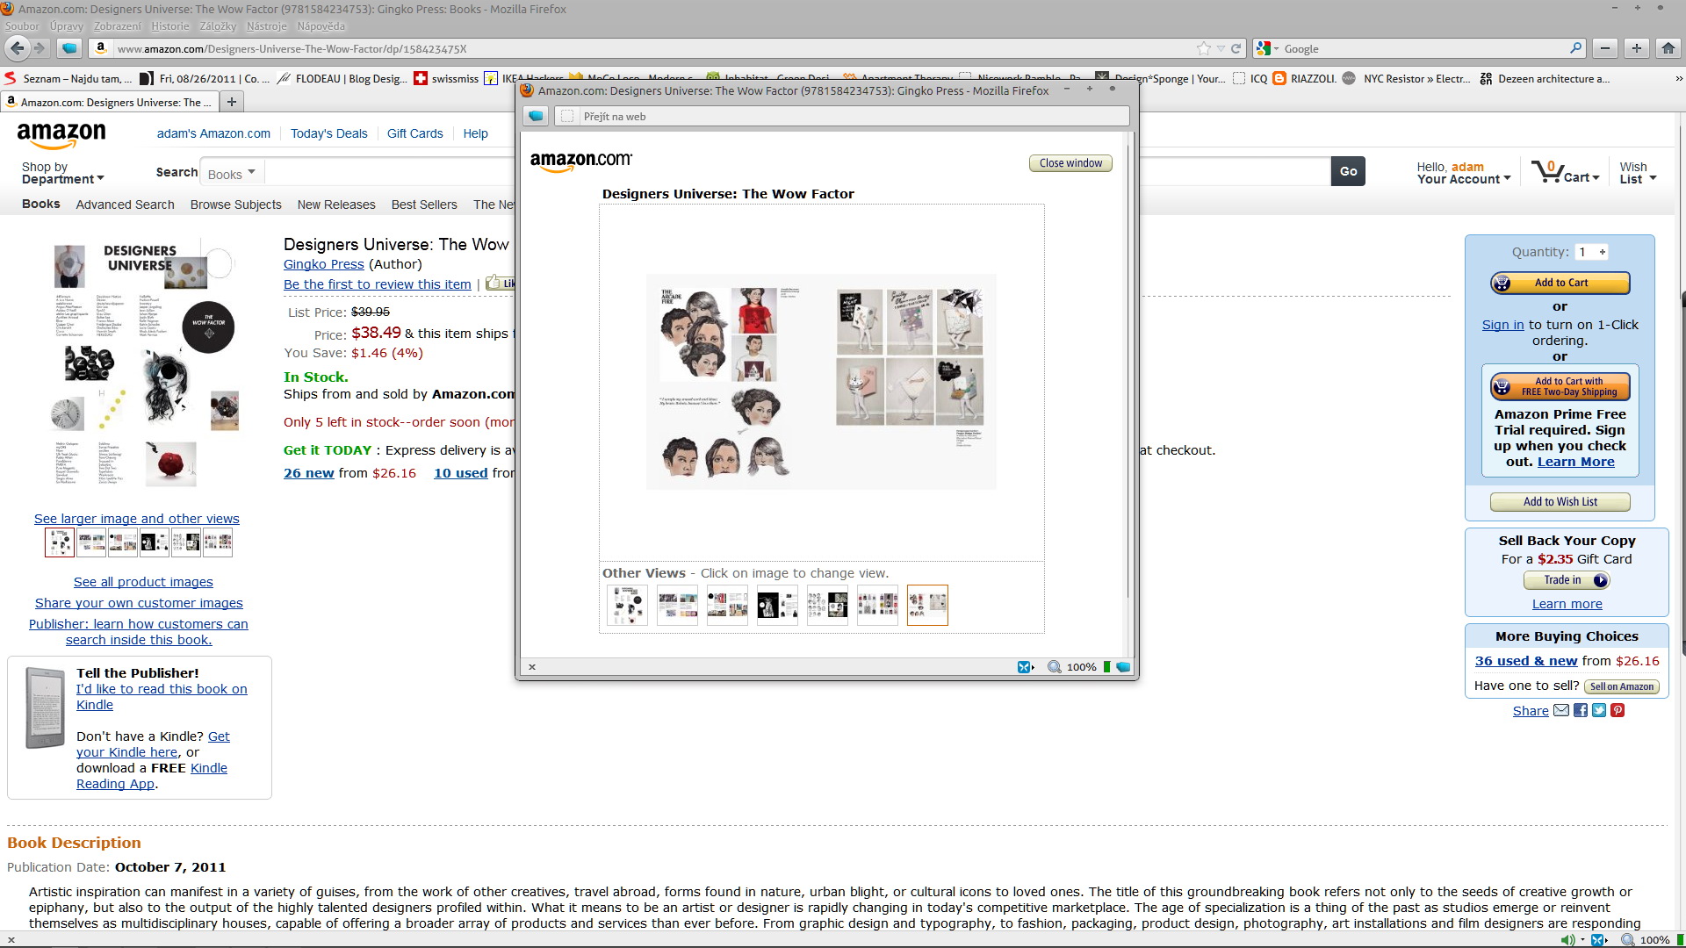
Task: Open the Books search category dropdown
Action: point(232,173)
